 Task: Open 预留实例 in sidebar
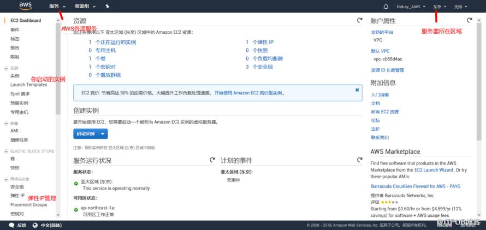(19, 103)
